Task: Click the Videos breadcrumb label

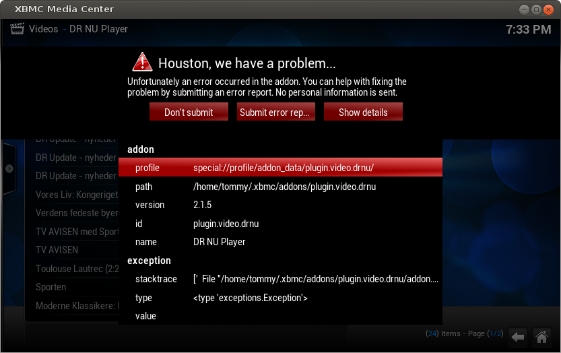Action: [x=43, y=29]
